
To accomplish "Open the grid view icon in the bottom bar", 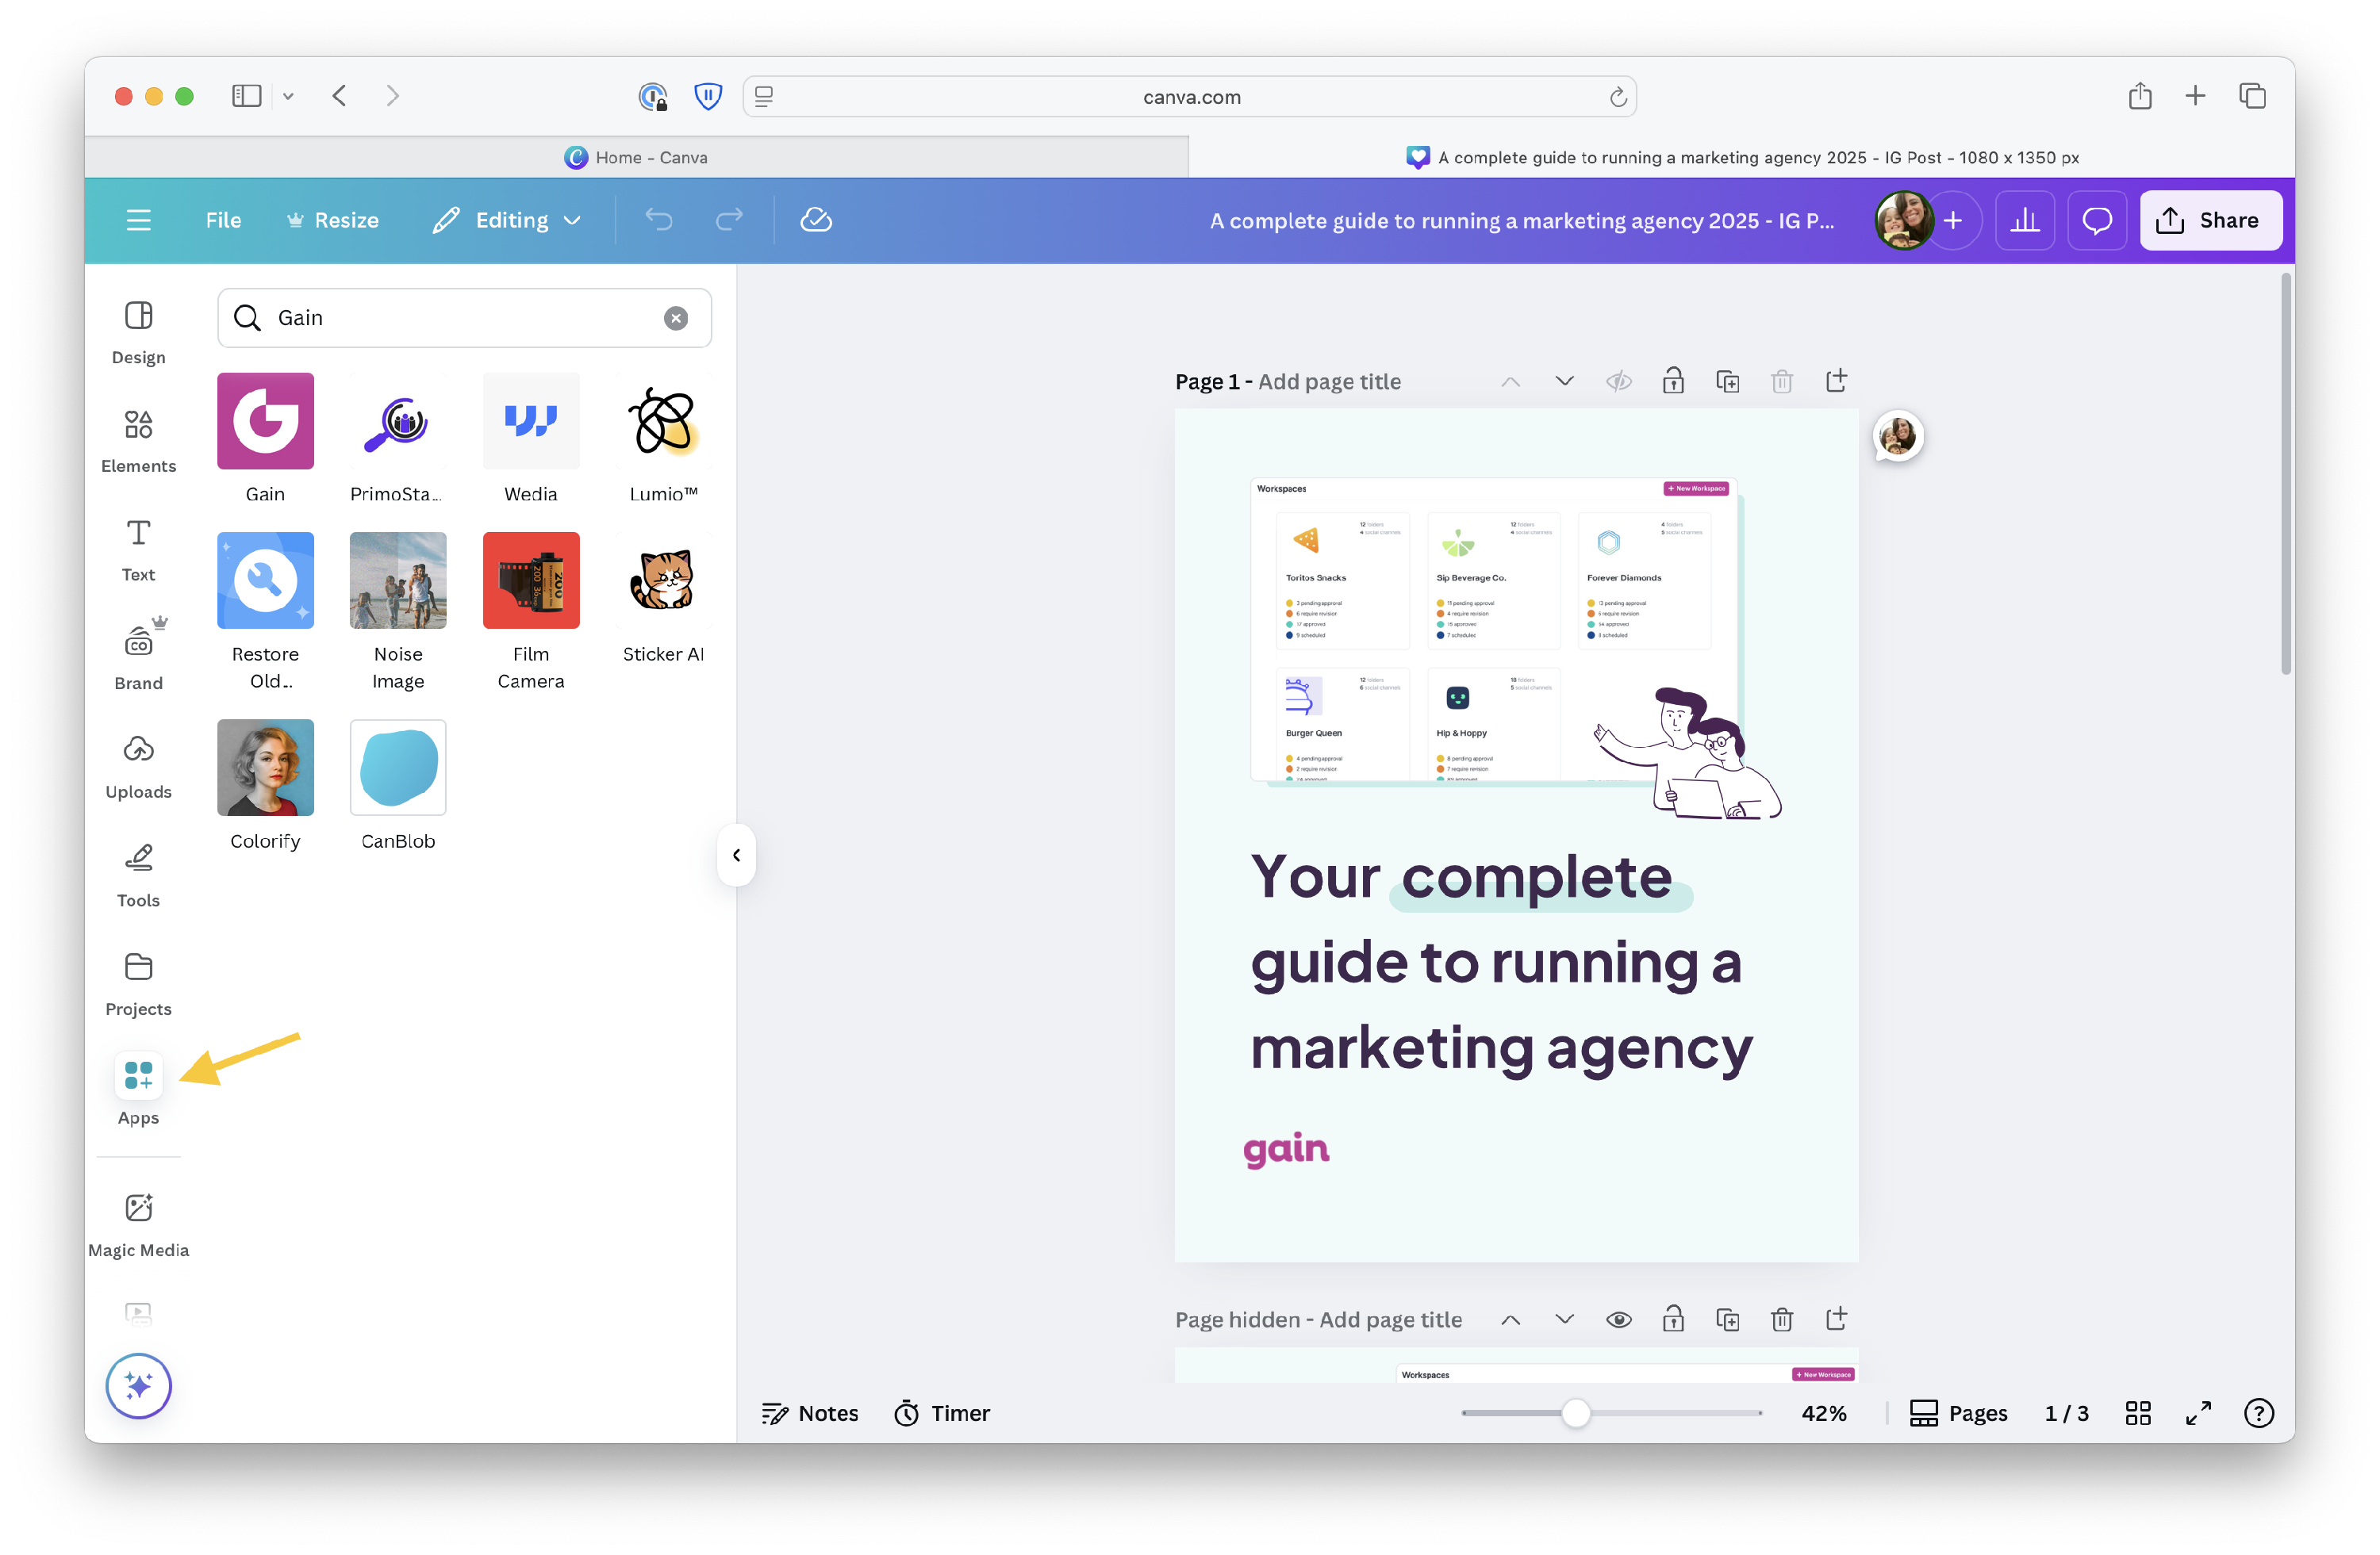I will coord(2137,1412).
